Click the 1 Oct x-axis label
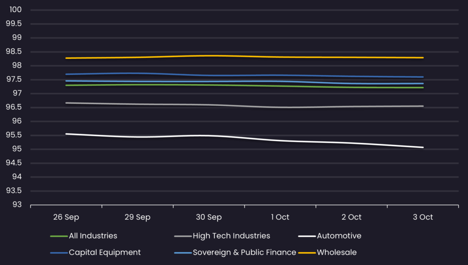 point(280,217)
